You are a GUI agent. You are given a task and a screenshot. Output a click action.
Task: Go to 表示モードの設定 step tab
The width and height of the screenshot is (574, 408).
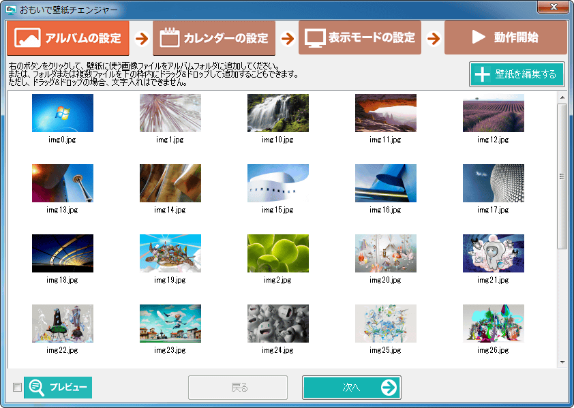click(x=360, y=37)
